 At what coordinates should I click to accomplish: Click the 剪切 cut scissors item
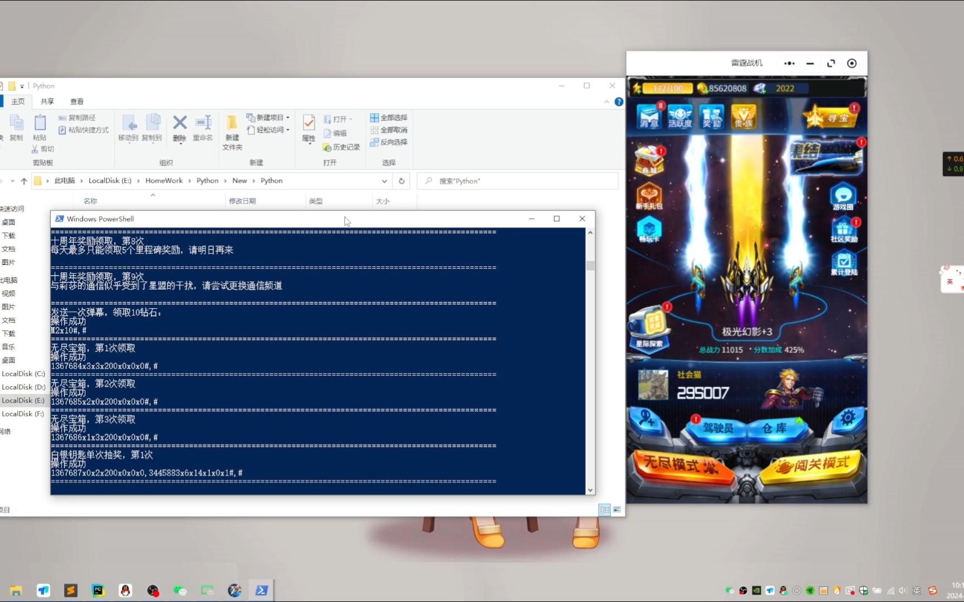[43, 149]
